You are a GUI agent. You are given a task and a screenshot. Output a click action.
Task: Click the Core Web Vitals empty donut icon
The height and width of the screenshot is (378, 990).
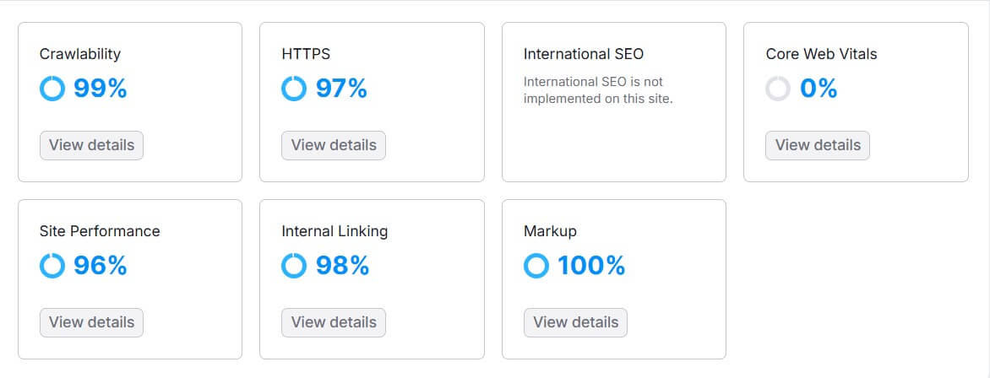pos(778,89)
